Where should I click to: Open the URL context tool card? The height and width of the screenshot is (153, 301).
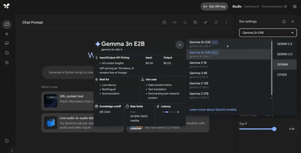coord(68,101)
